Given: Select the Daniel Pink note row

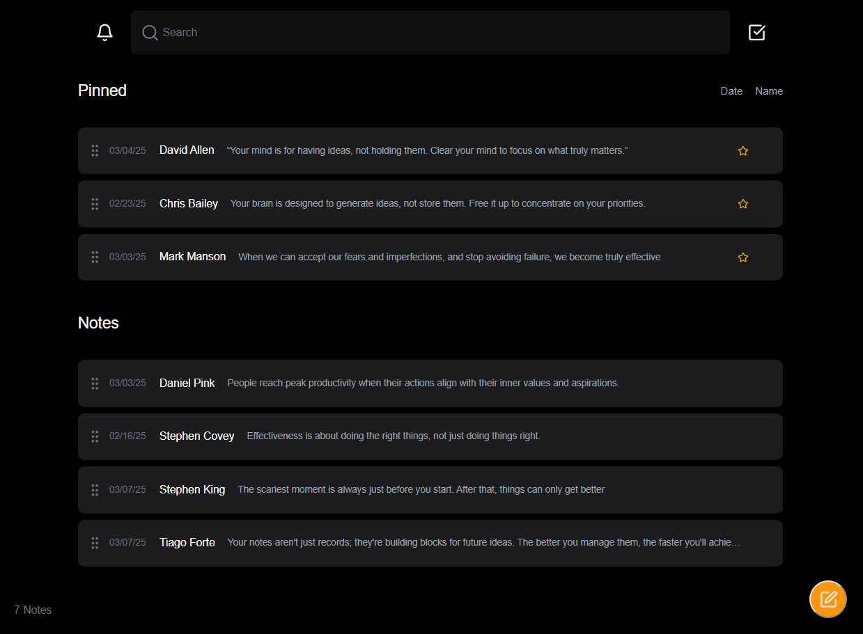Looking at the screenshot, I should (423, 383).
